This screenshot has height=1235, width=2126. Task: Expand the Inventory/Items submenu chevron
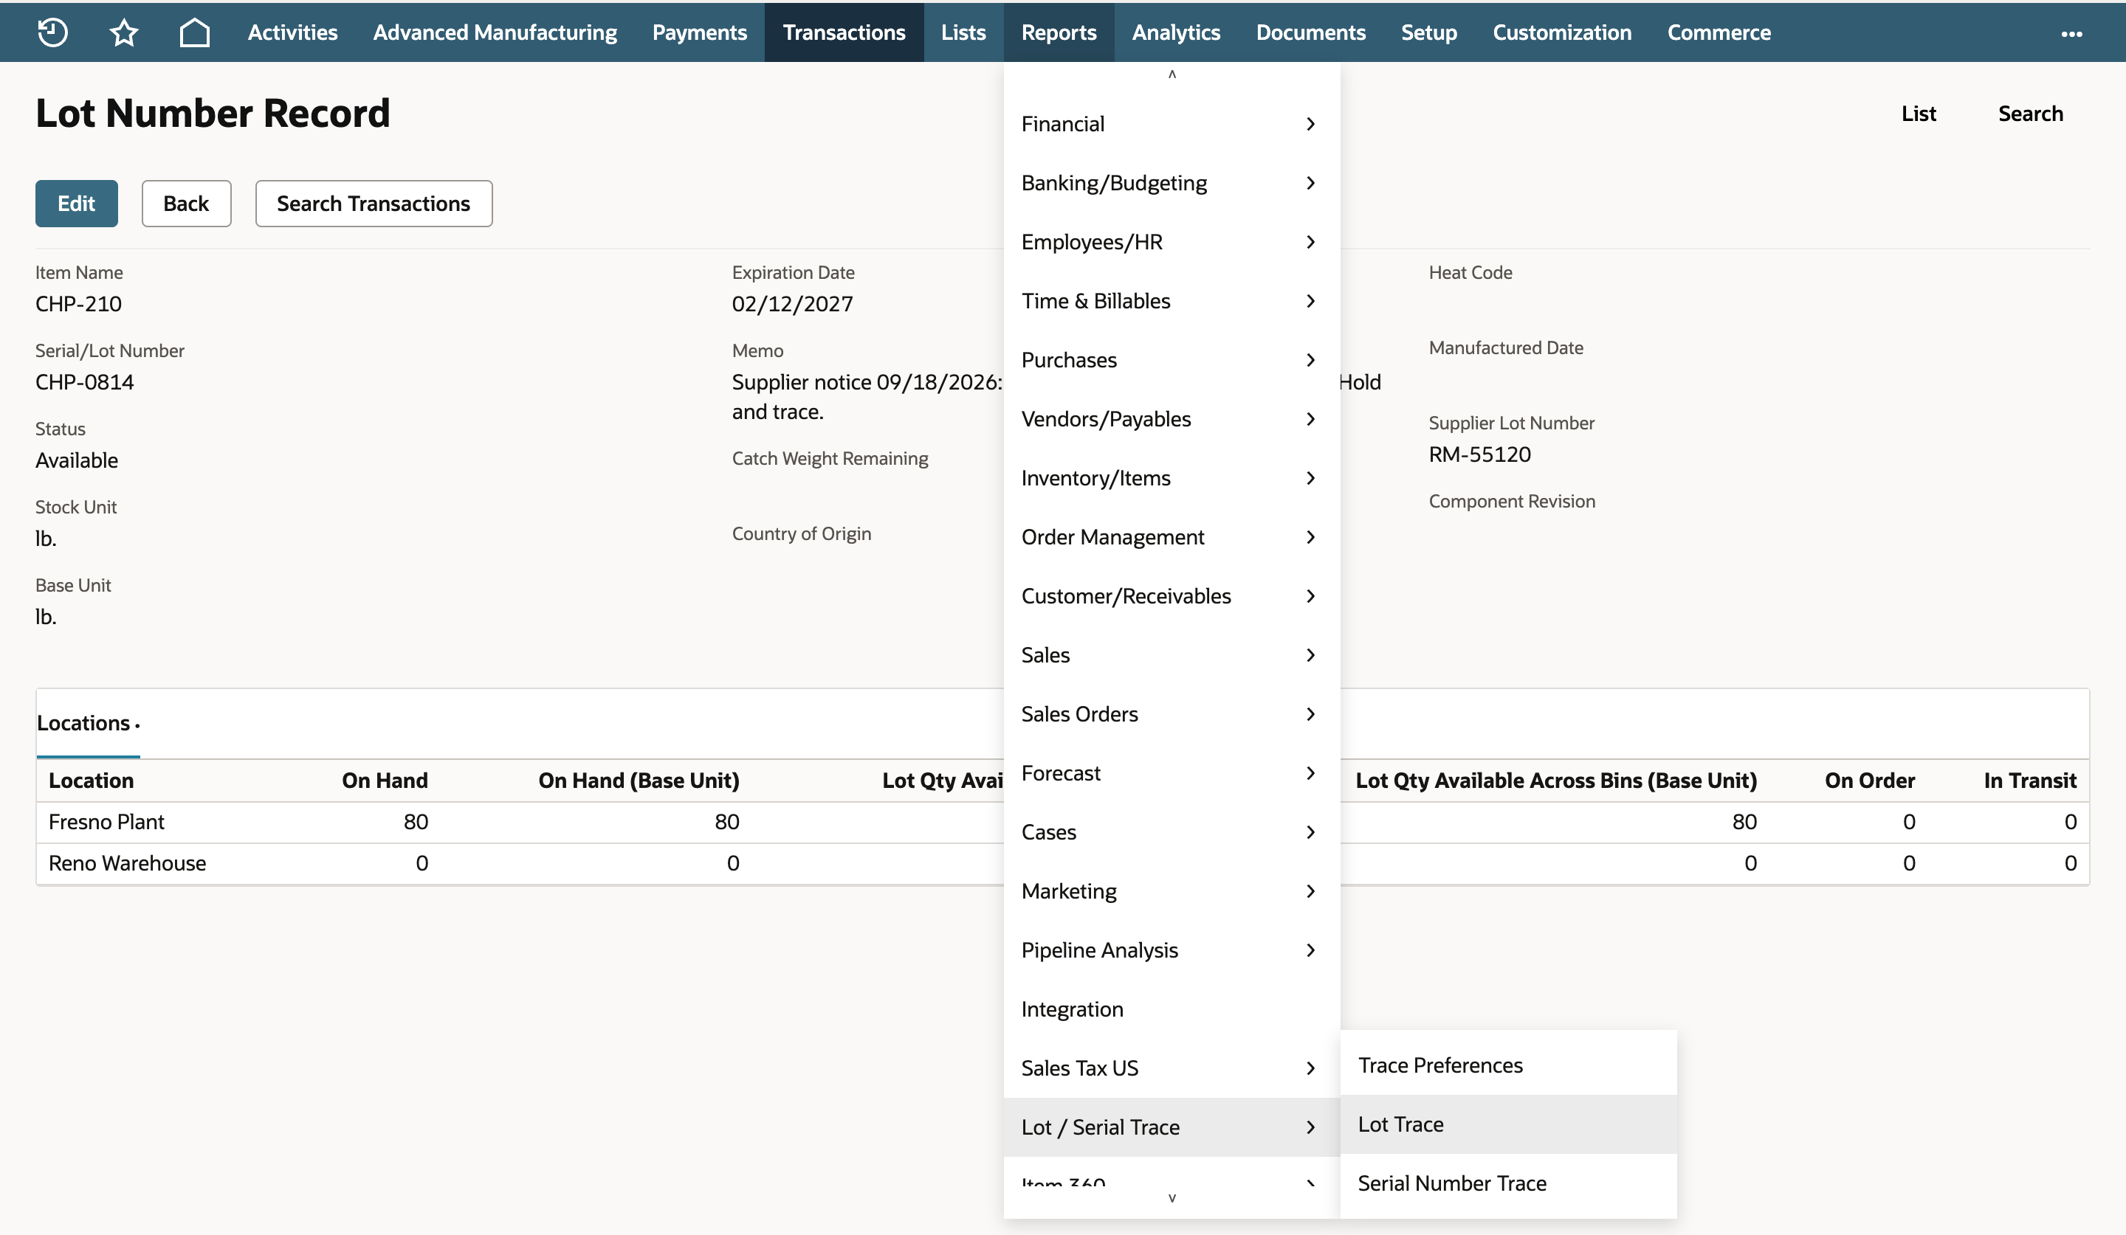(x=1310, y=478)
